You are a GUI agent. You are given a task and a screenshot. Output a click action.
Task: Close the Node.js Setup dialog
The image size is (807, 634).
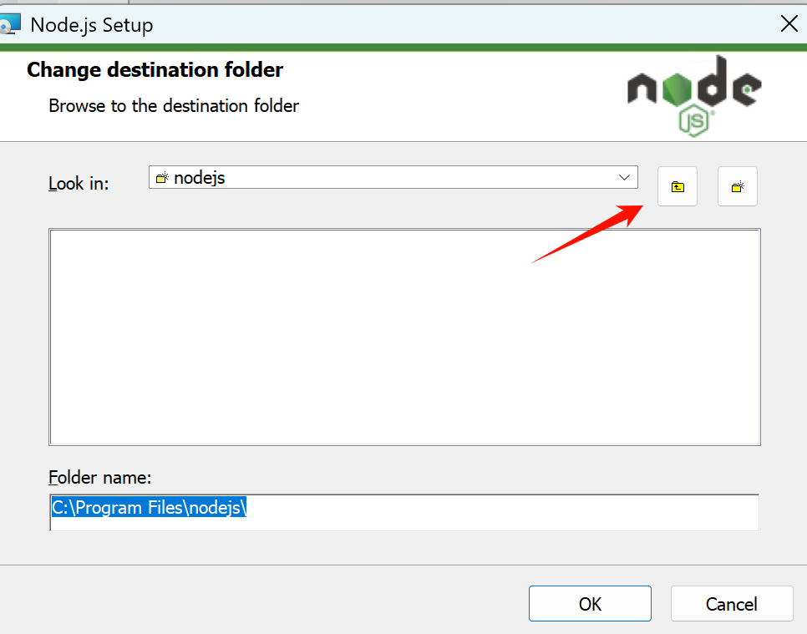click(x=789, y=23)
